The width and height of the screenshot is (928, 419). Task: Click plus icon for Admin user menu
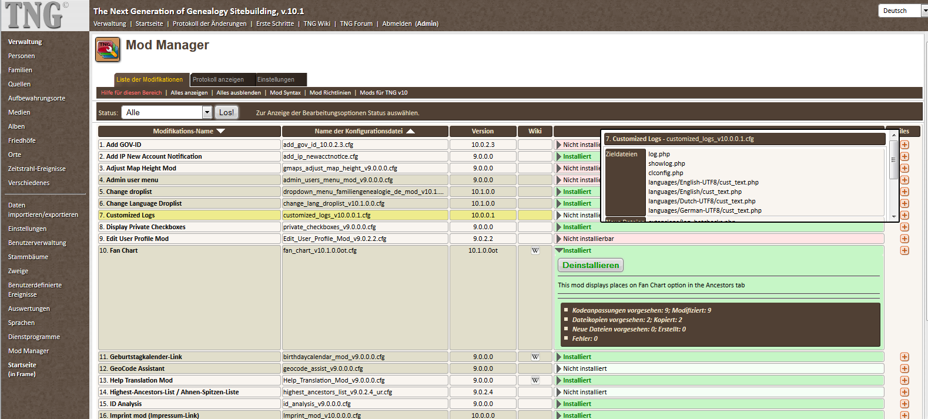click(x=904, y=180)
